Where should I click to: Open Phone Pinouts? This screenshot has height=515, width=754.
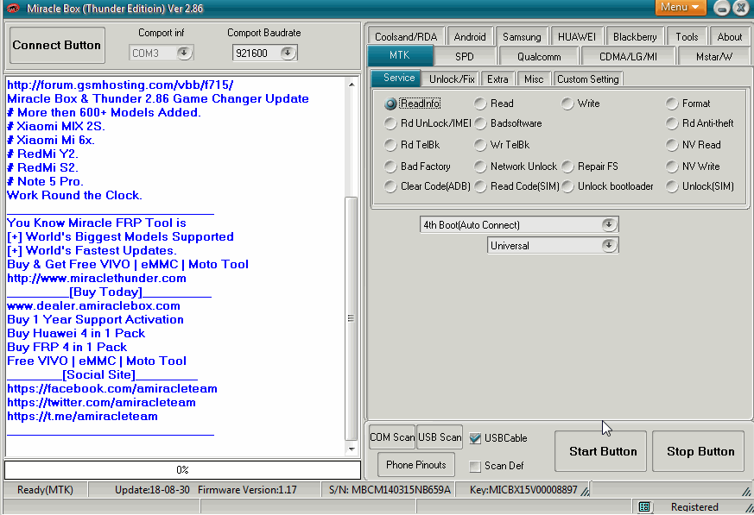pyautogui.click(x=416, y=465)
